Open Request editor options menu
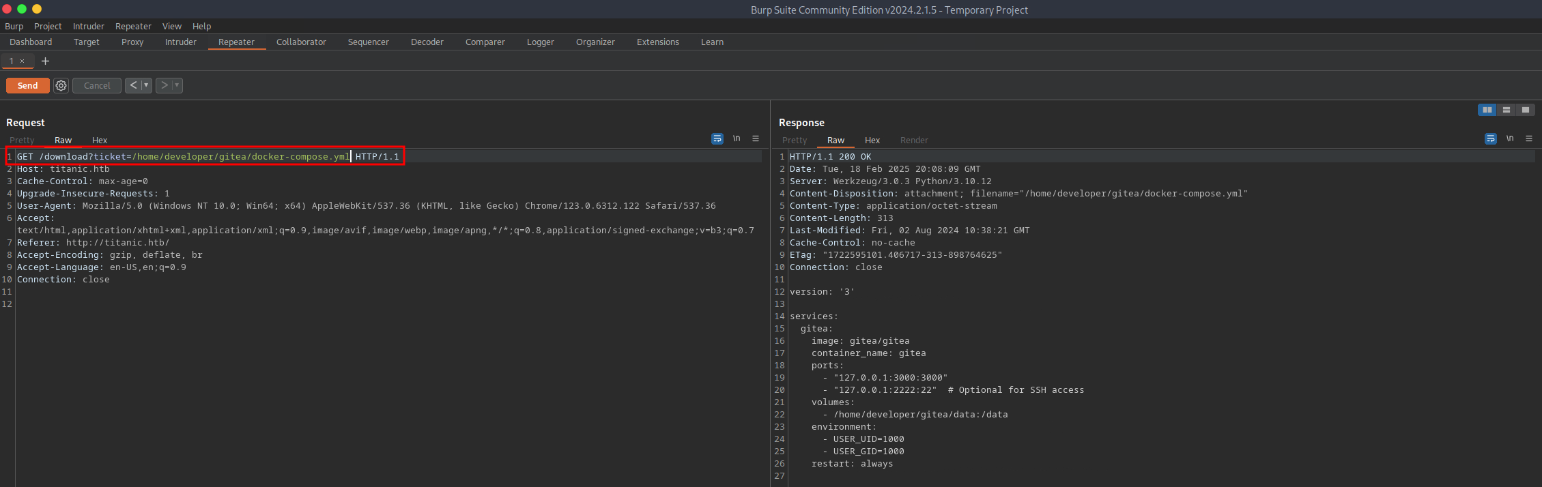This screenshot has height=487, width=1542. [x=756, y=138]
